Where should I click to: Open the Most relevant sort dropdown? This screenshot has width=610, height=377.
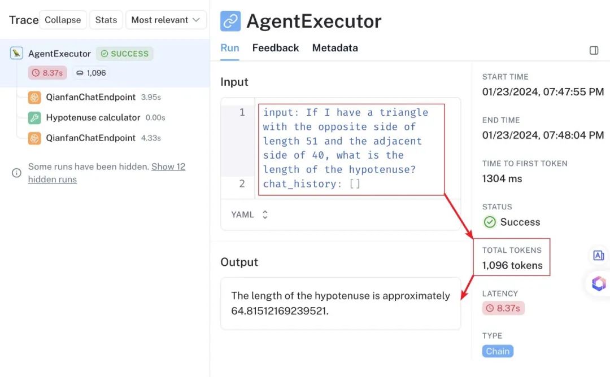point(165,20)
